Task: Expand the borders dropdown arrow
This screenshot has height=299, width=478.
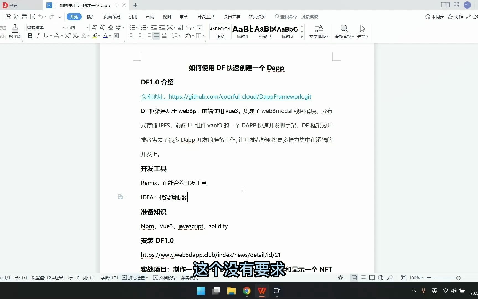Action: [204, 36]
